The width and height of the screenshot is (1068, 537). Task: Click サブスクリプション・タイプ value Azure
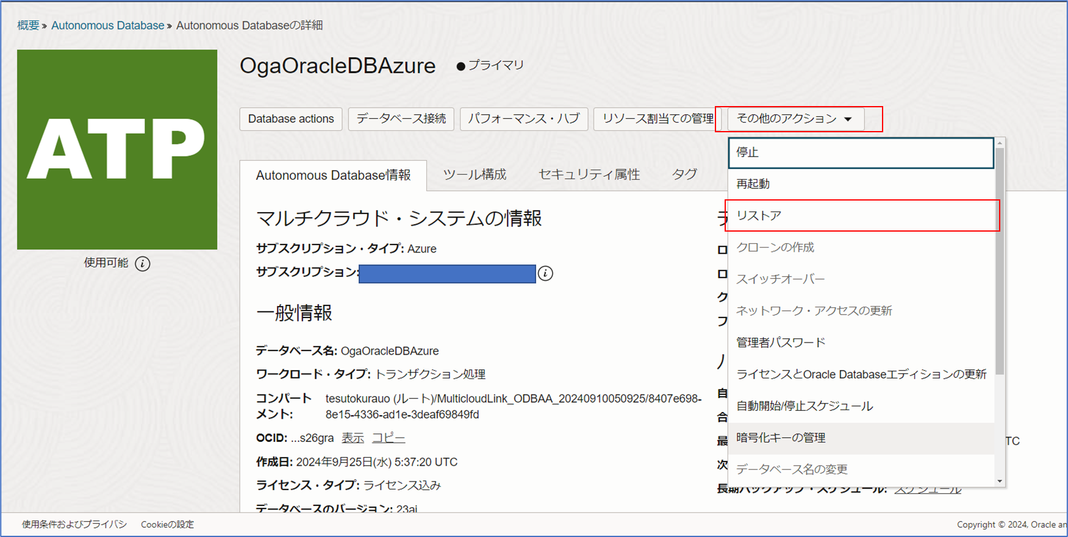click(422, 249)
